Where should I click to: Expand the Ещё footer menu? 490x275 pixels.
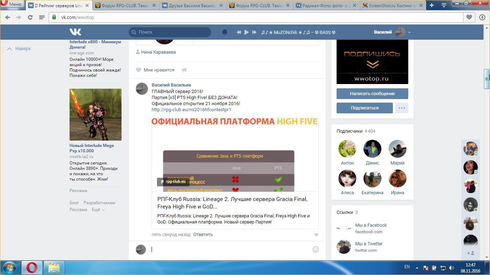pyautogui.click(x=98, y=210)
